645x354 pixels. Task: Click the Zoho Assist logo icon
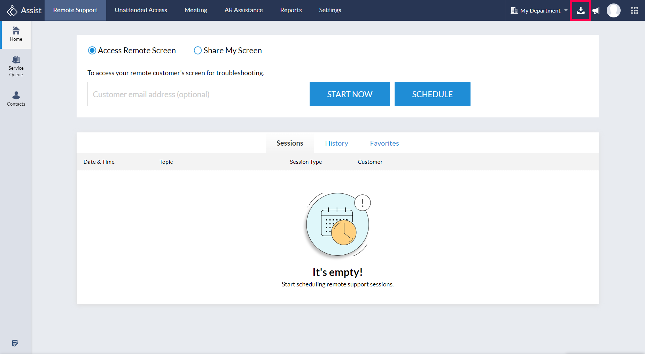click(12, 10)
